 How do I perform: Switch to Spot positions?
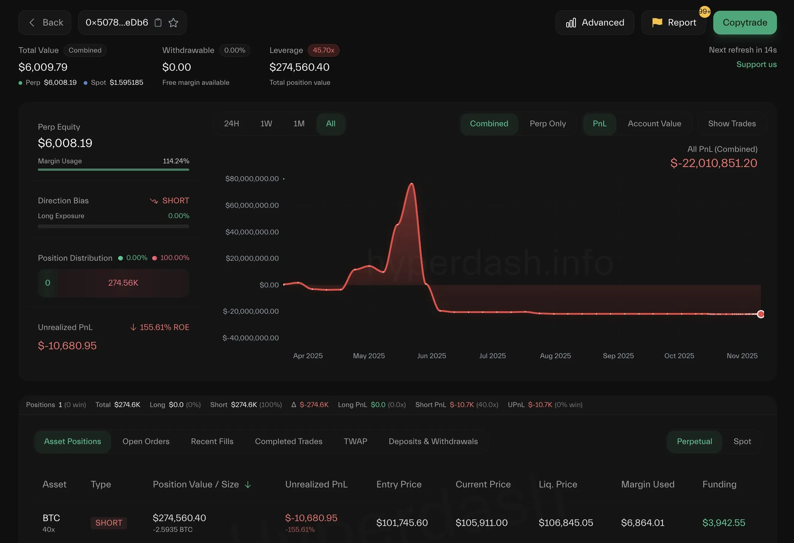pos(742,442)
